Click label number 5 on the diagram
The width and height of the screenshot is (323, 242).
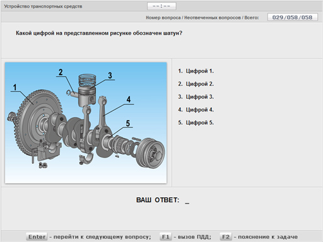128,124
